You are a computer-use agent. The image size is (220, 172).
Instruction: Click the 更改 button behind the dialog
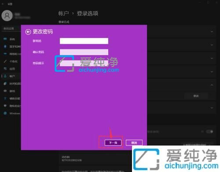pos(196,96)
